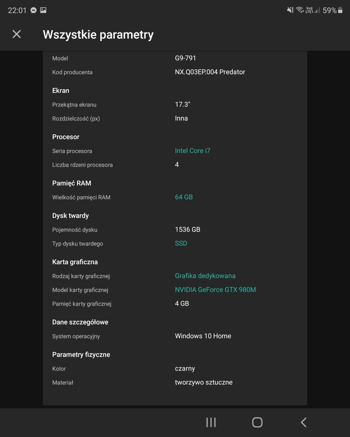Tap the Ekran section heading
Screen dimensions: 350x437
[61, 91]
